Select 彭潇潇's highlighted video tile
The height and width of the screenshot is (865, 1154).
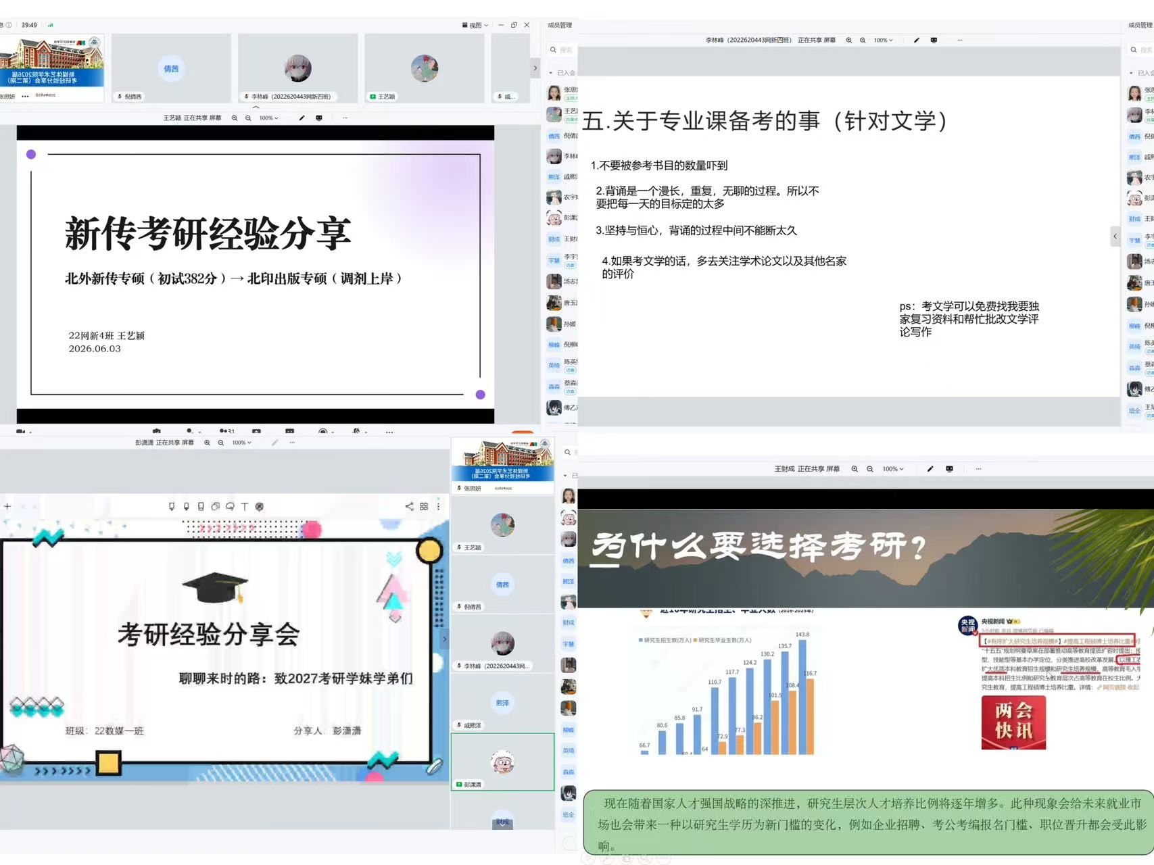[502, 762]
